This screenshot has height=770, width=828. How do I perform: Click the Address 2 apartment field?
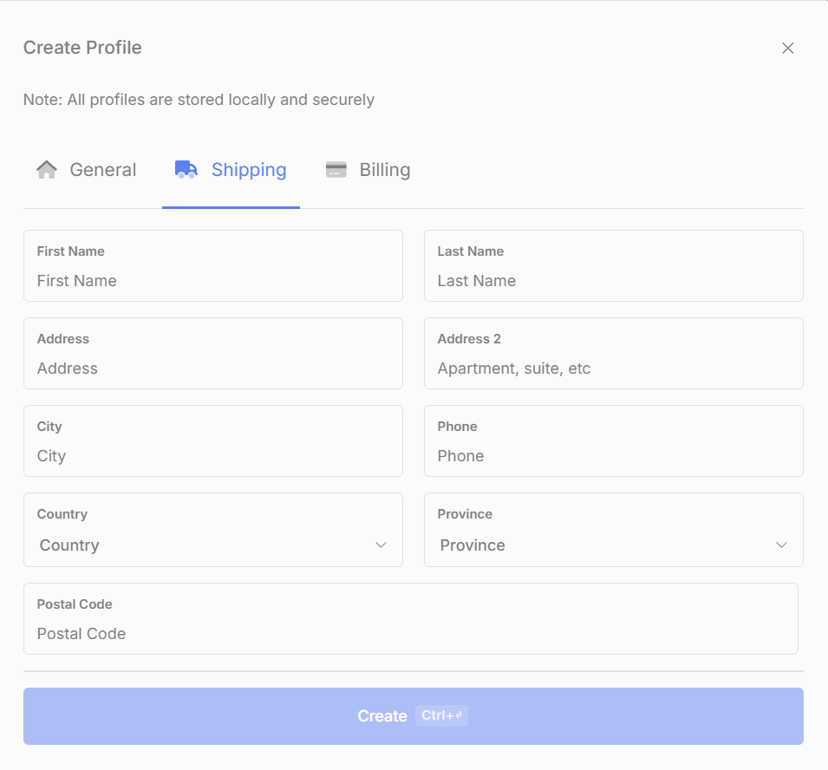click(614, 353)
